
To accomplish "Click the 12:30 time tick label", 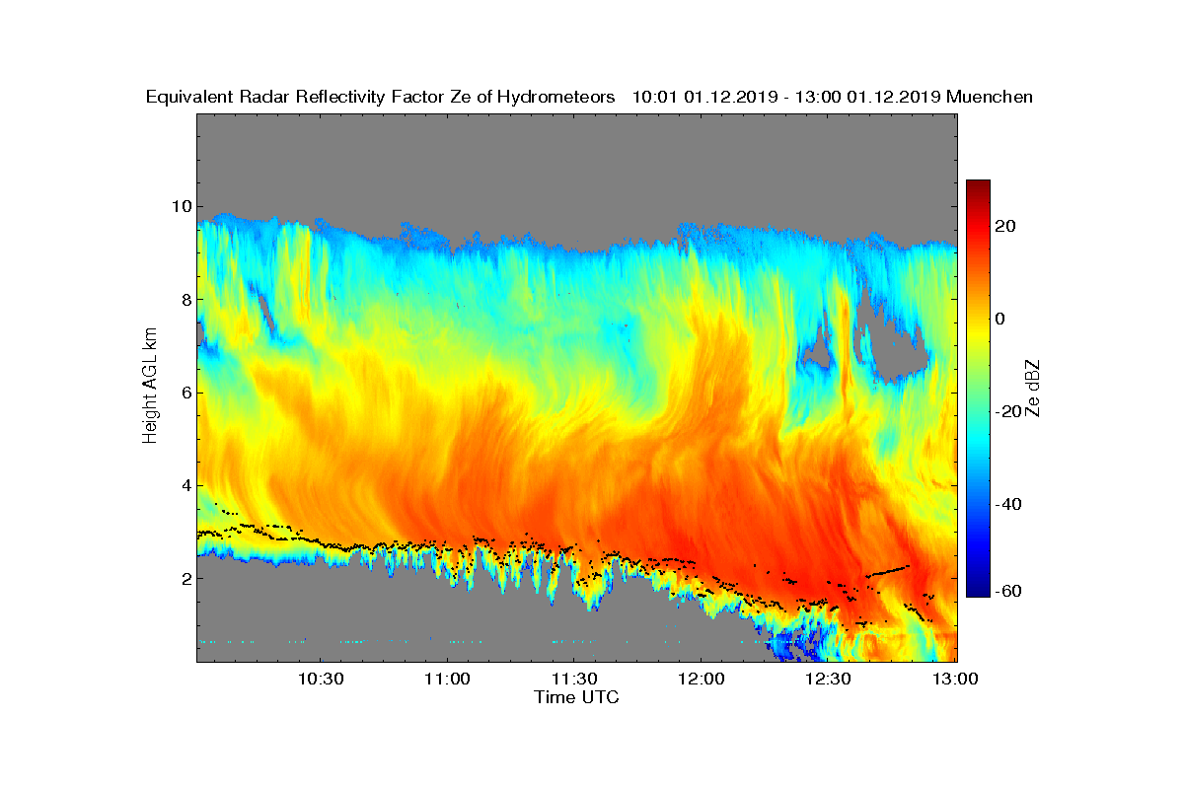I will coord(828,679).
